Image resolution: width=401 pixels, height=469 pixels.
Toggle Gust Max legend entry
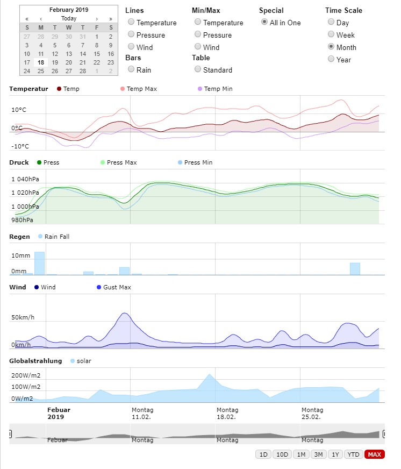tap(114, 287)
